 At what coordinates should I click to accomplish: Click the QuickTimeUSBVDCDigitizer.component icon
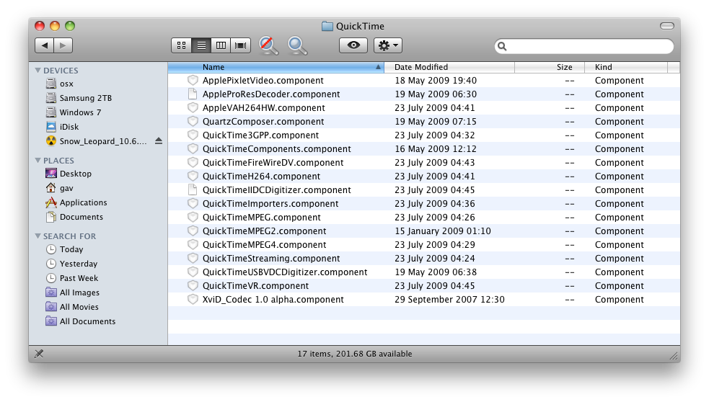point(193,272)
